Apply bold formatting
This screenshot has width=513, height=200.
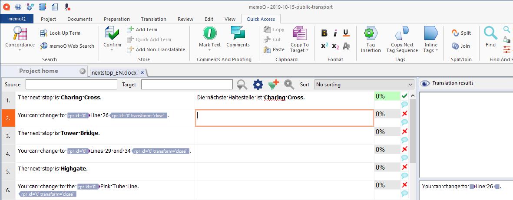point(324,33)
